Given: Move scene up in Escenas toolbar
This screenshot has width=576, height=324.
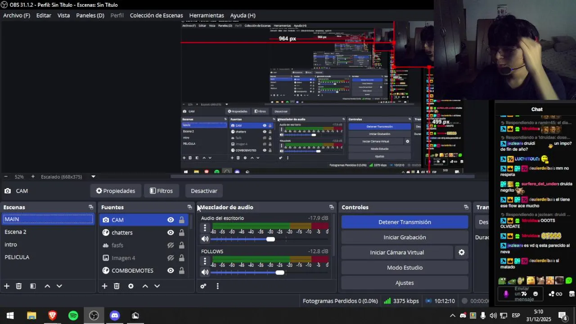Looking at the screenshot, I should [47, 286].
